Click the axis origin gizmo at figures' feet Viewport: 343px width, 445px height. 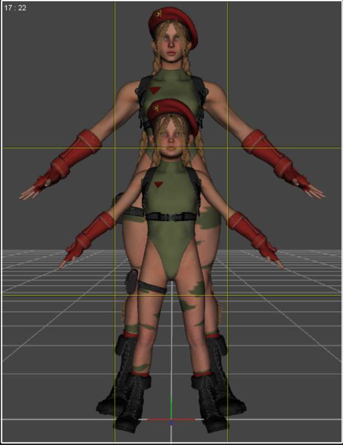pyautogui.click(x=171, y=420)
